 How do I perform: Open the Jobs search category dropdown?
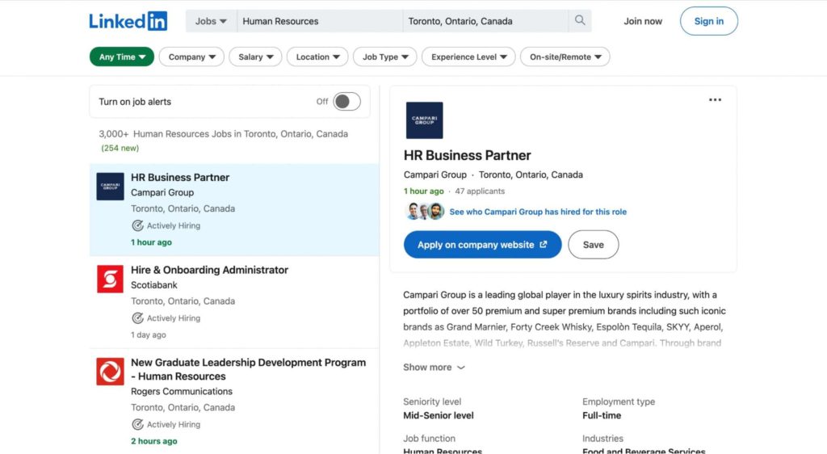[x=211, y=21]
